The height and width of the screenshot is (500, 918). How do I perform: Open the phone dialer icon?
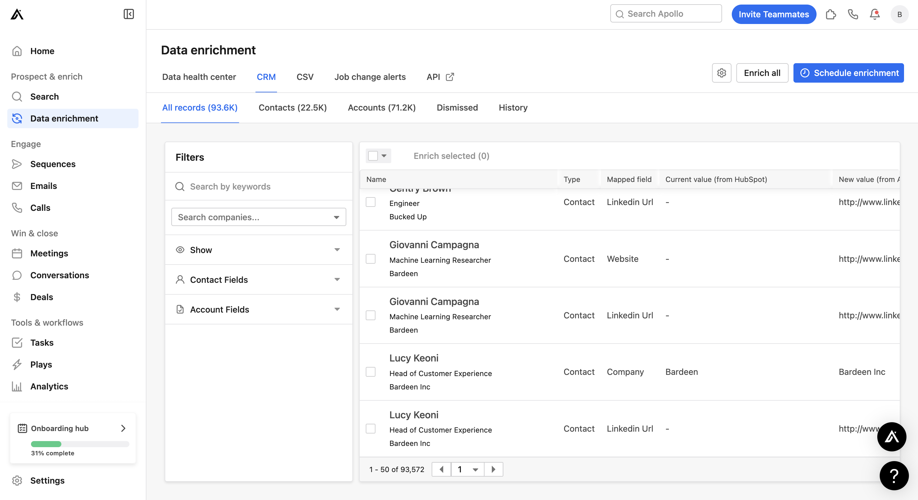pos(852,14)
